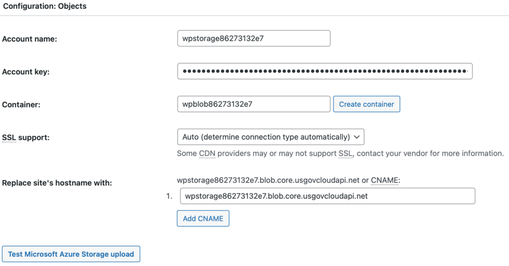Click the Account name input field
Image resolution: width=509 pixels, height=266 pixels.
tap(254, 38)
